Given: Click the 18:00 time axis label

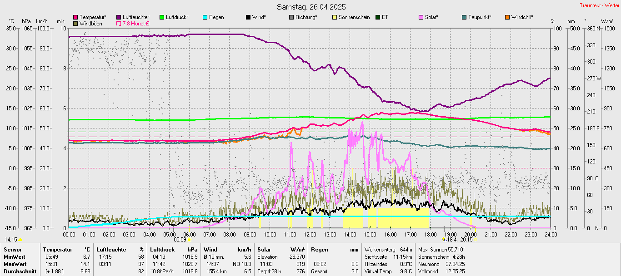Looking at the screenshot, I should coord(431,234).
